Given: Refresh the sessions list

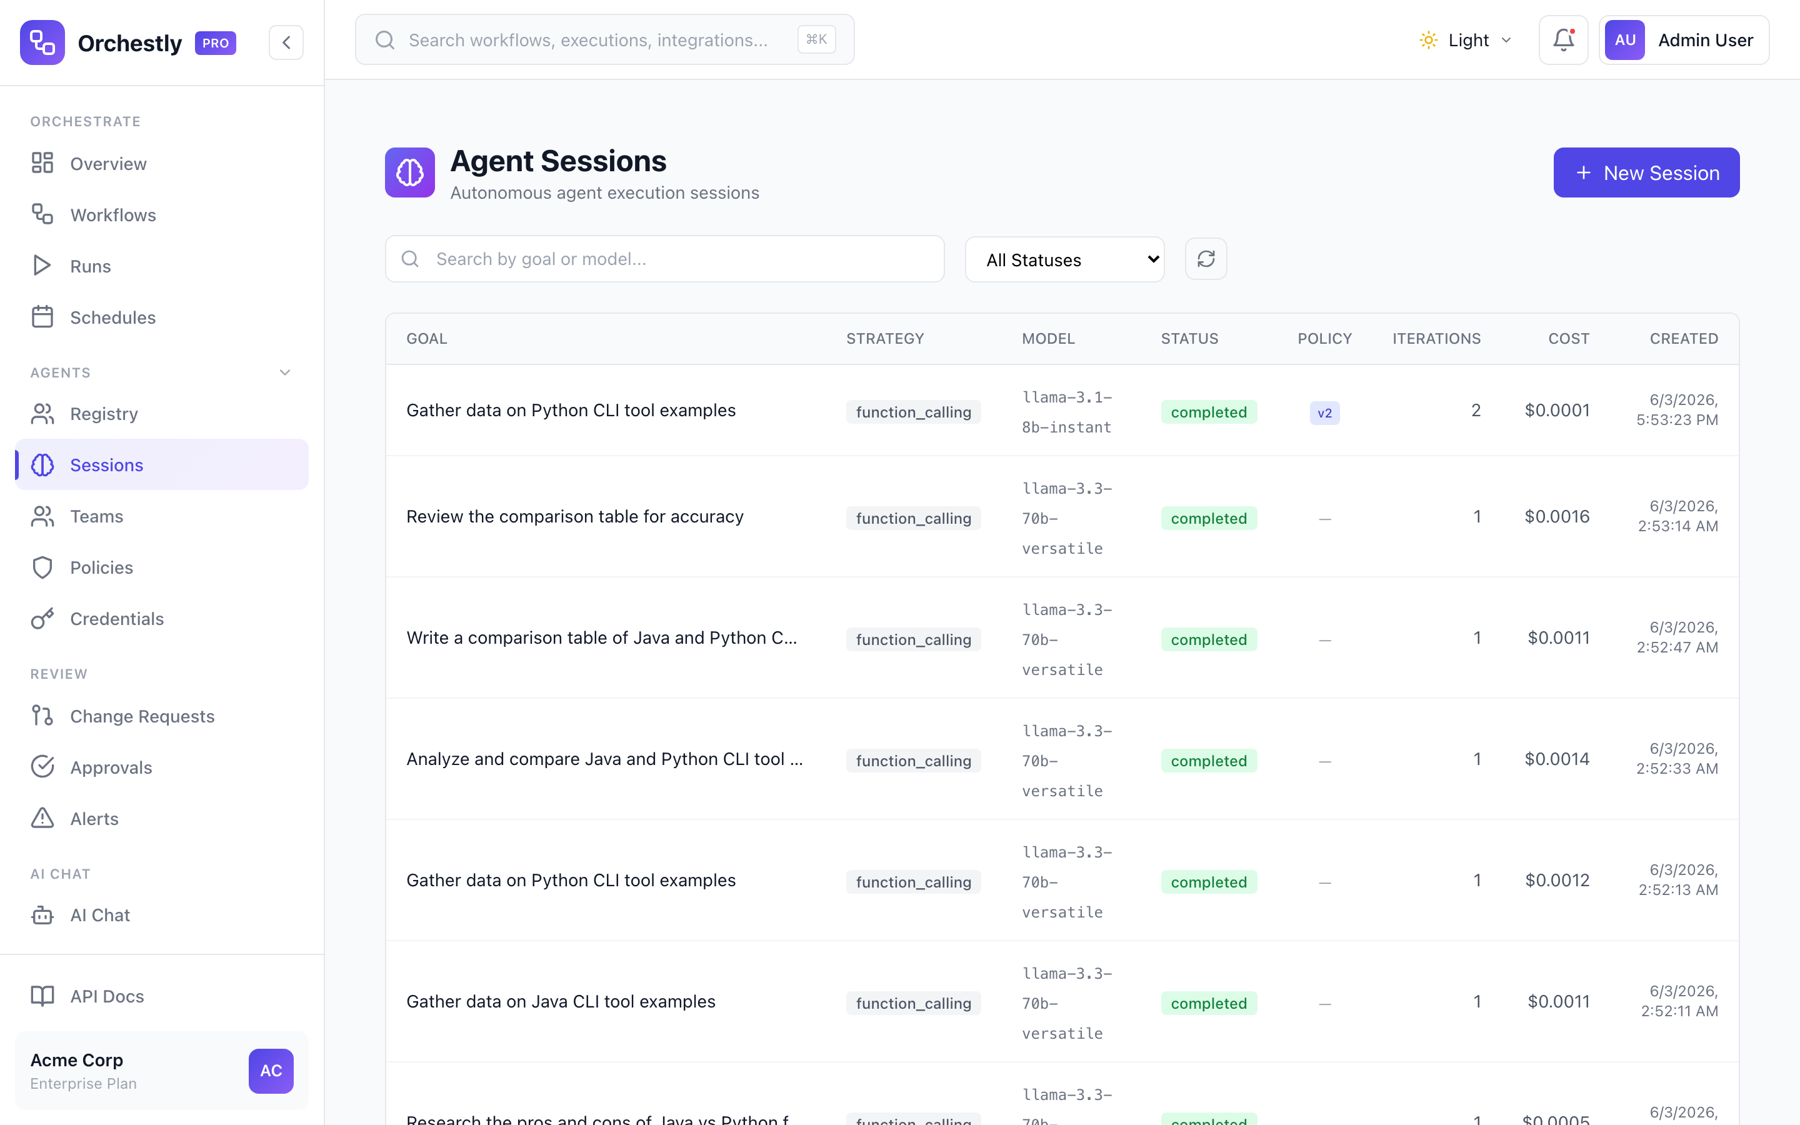Looking at the screenshot, I should pyautogui.click(x=1206, y=259).
